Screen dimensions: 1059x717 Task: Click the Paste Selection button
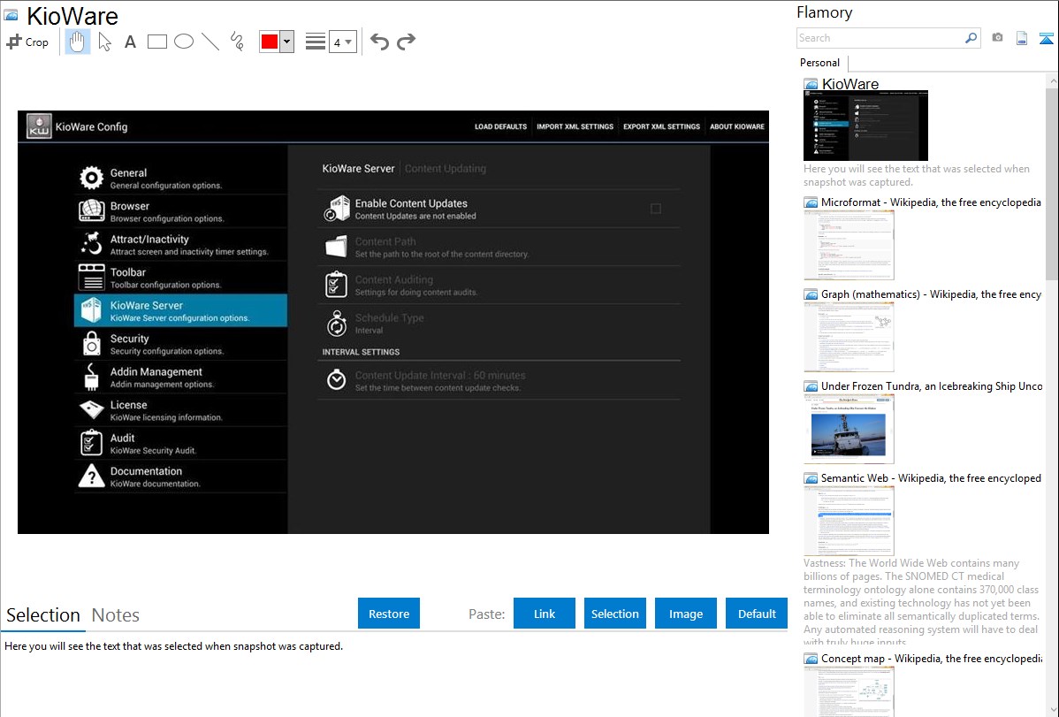click(615, 614)
